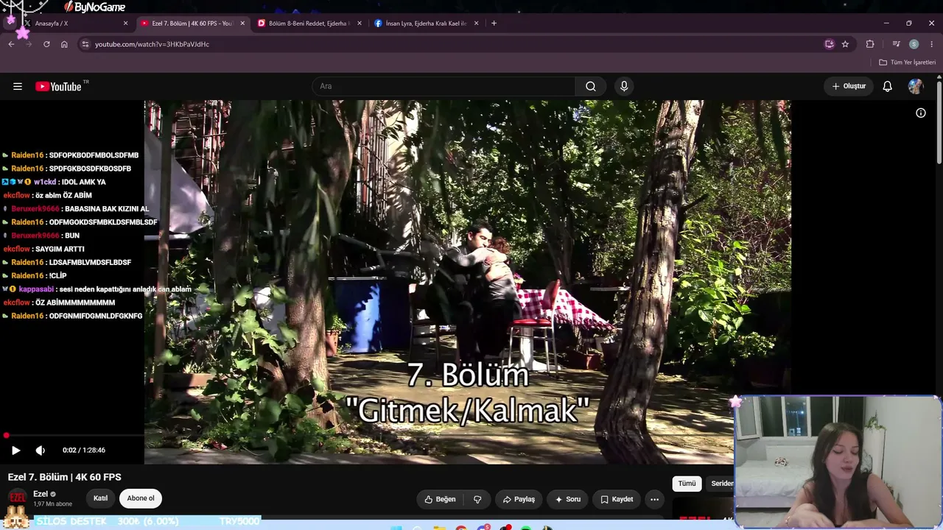
Task: Switch to Bölüm 8-Beni Reddet tab
Action: pos(309,24)
